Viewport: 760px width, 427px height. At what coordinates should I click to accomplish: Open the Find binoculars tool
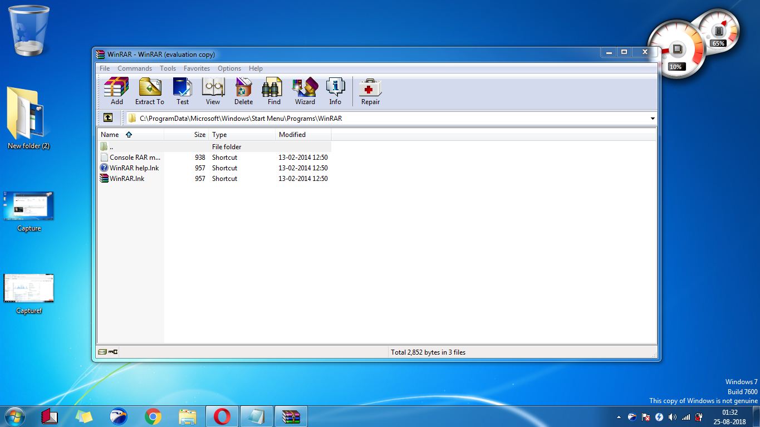tap(274, 91)
